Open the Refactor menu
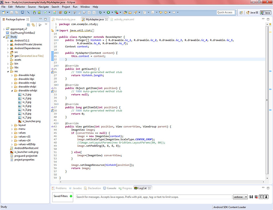 point(20,7)
